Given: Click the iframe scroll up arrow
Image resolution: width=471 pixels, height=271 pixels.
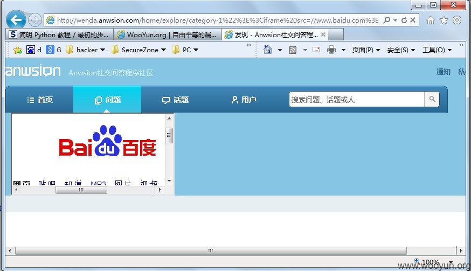Looking at the screenshot, I should click(169, 119).
